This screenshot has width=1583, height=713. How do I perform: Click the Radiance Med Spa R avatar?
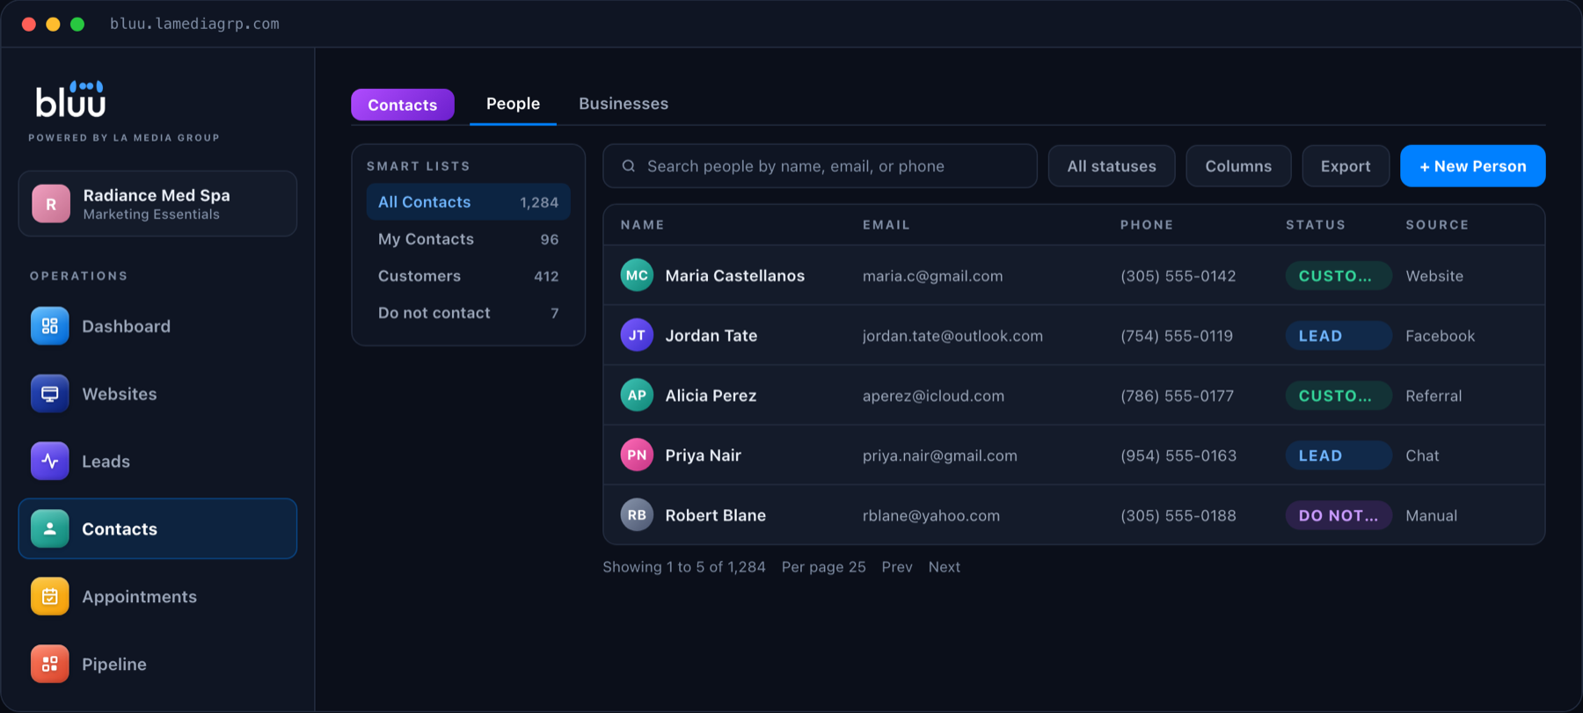[51, 204]
